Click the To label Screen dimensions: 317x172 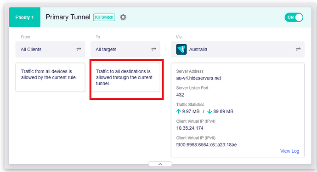click(98, 37)
